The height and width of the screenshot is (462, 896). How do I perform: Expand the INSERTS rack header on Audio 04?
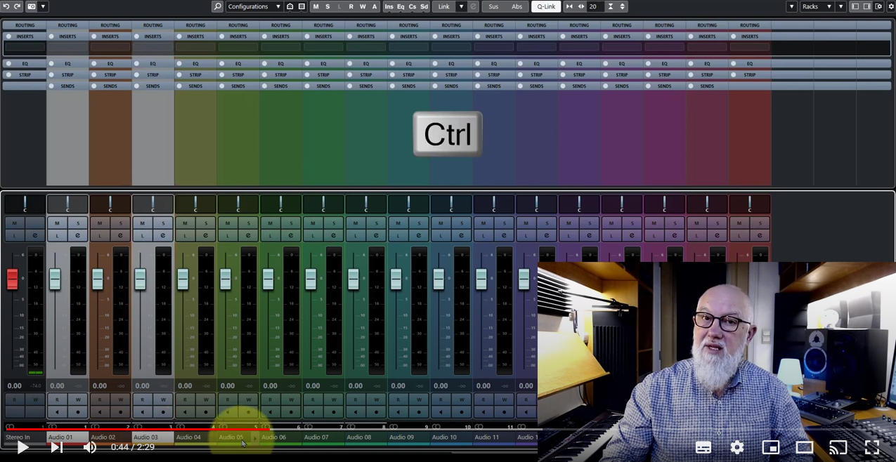pos(195,37)
